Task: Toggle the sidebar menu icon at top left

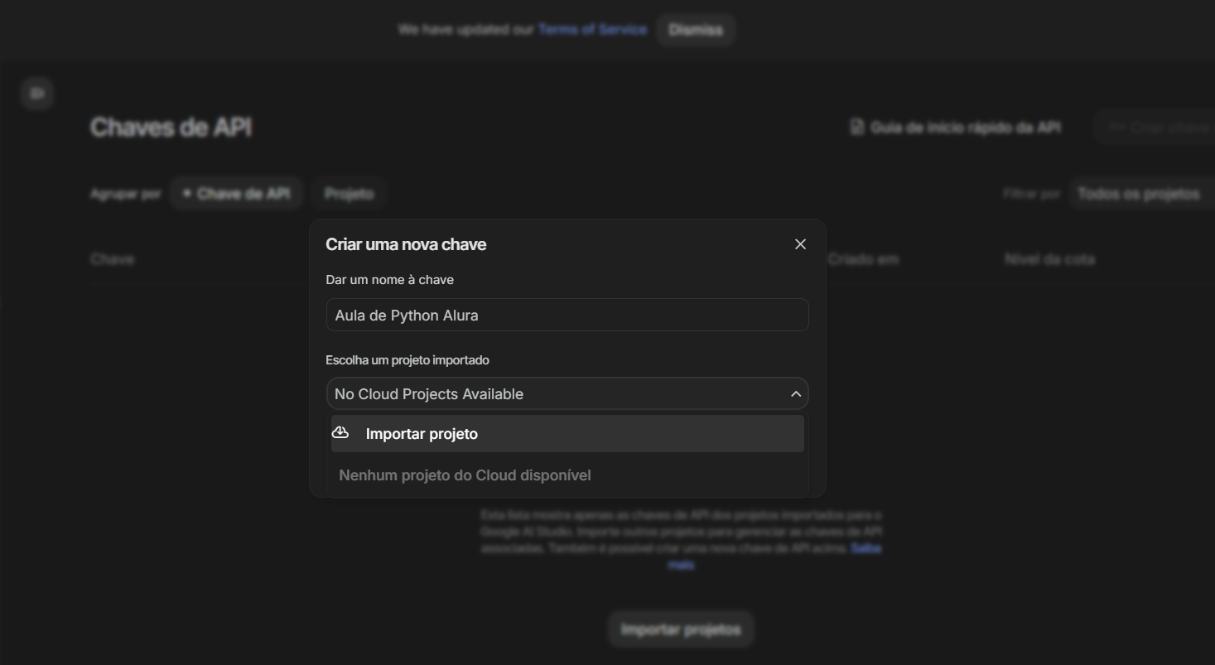Action: point(37,94)
